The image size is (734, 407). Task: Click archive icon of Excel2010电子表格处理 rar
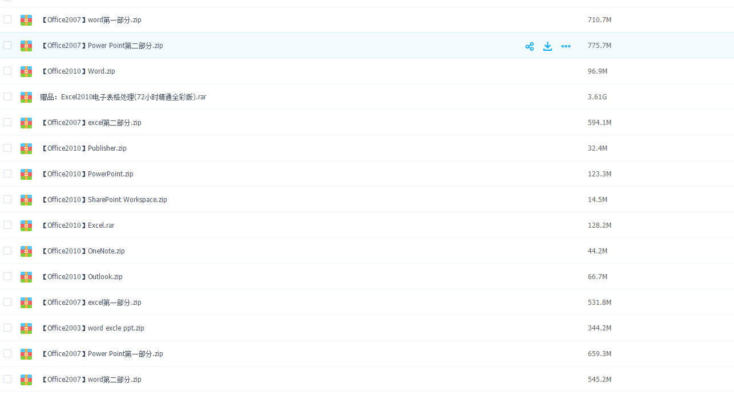tap(26, 97)
